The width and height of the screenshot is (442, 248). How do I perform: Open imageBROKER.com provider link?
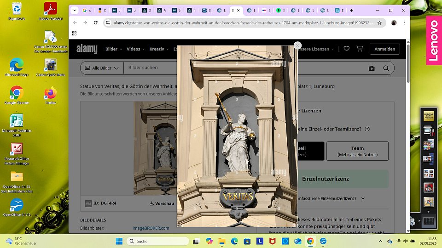[151, 228]
